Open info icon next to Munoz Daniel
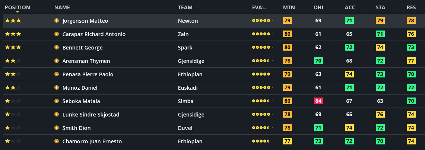Screen dimensions: 425x150 pos(57,88)
